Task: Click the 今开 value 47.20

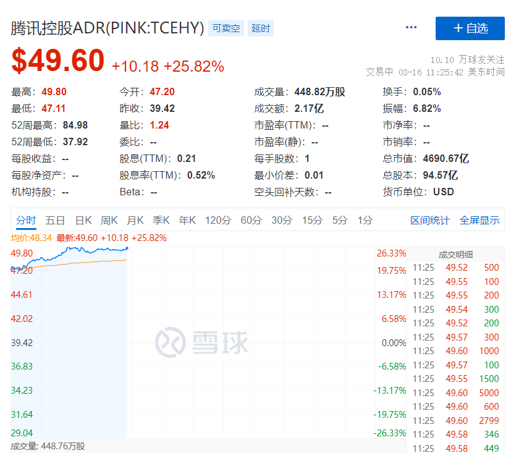Action: click(163, 92)
